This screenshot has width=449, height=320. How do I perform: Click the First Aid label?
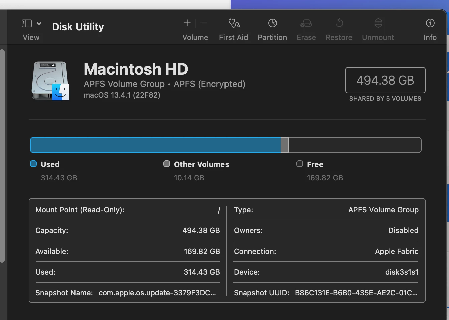[x=234, y=37]
